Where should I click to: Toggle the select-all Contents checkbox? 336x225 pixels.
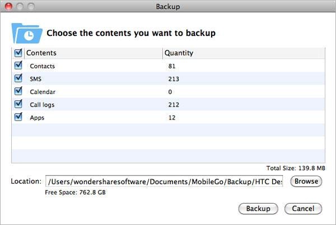click(18, 53)
